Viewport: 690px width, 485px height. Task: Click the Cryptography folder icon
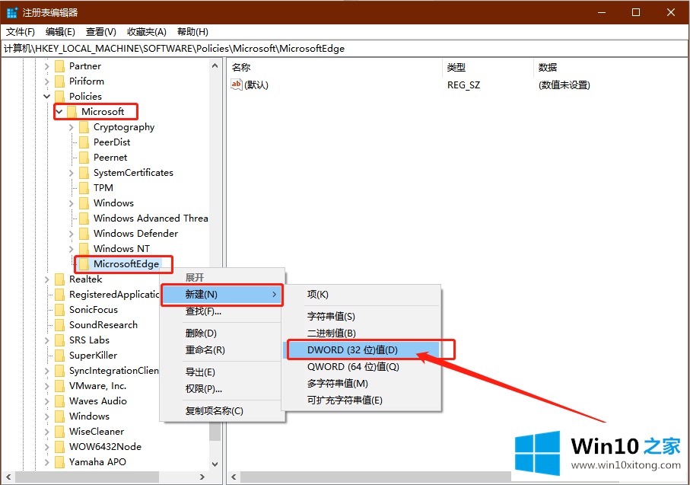[x=84, y=127]
